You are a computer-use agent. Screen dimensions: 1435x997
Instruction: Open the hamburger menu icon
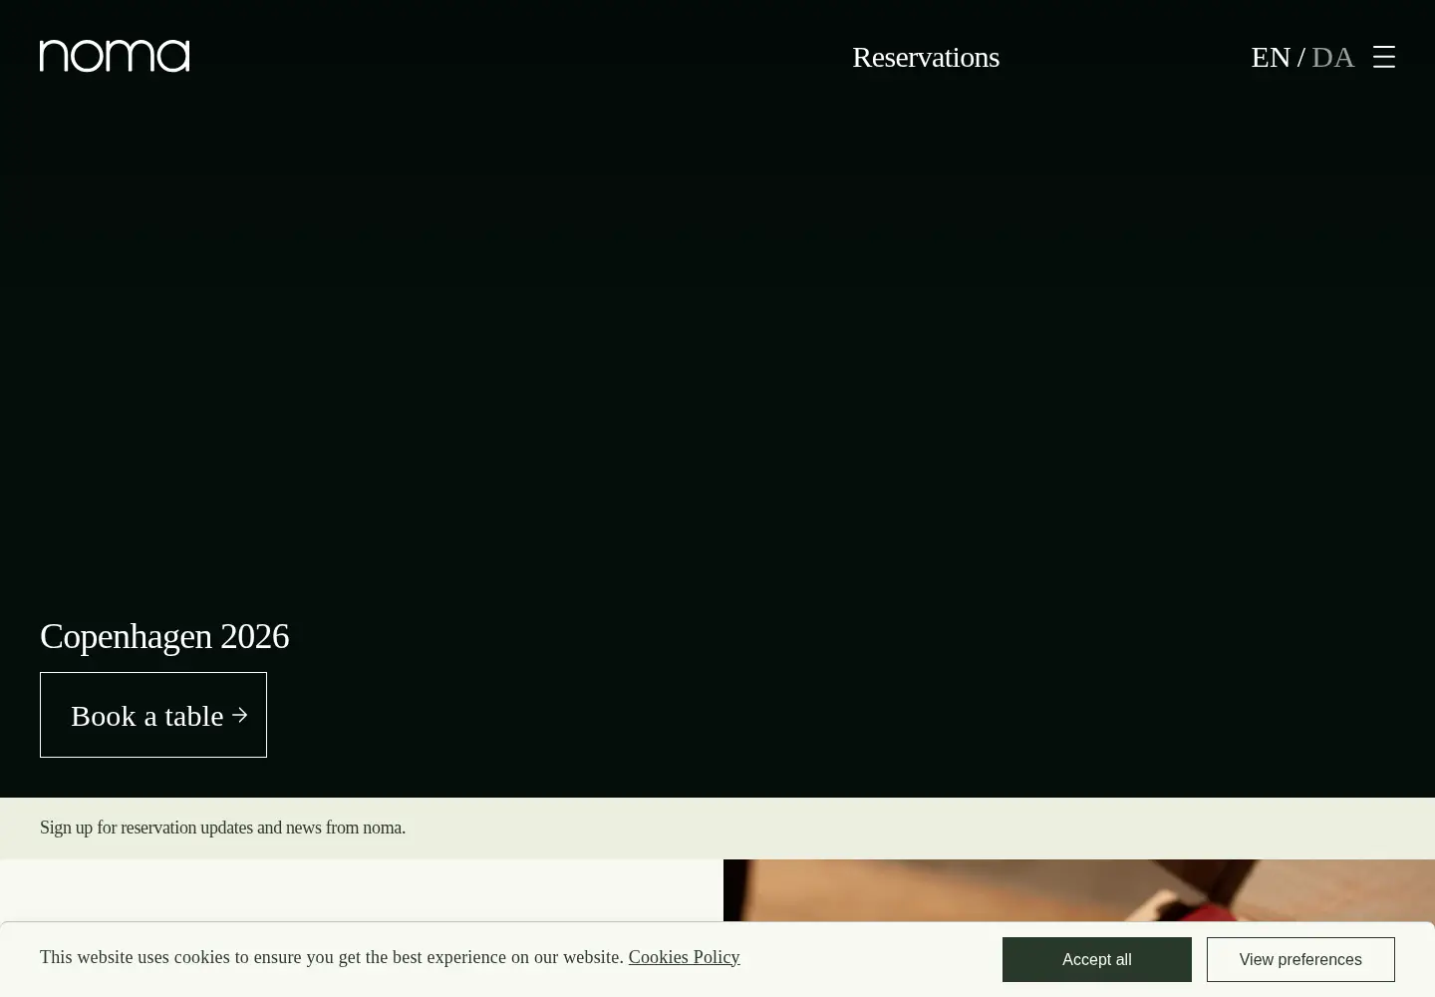pyautogui.click(x=1383, y=57)
